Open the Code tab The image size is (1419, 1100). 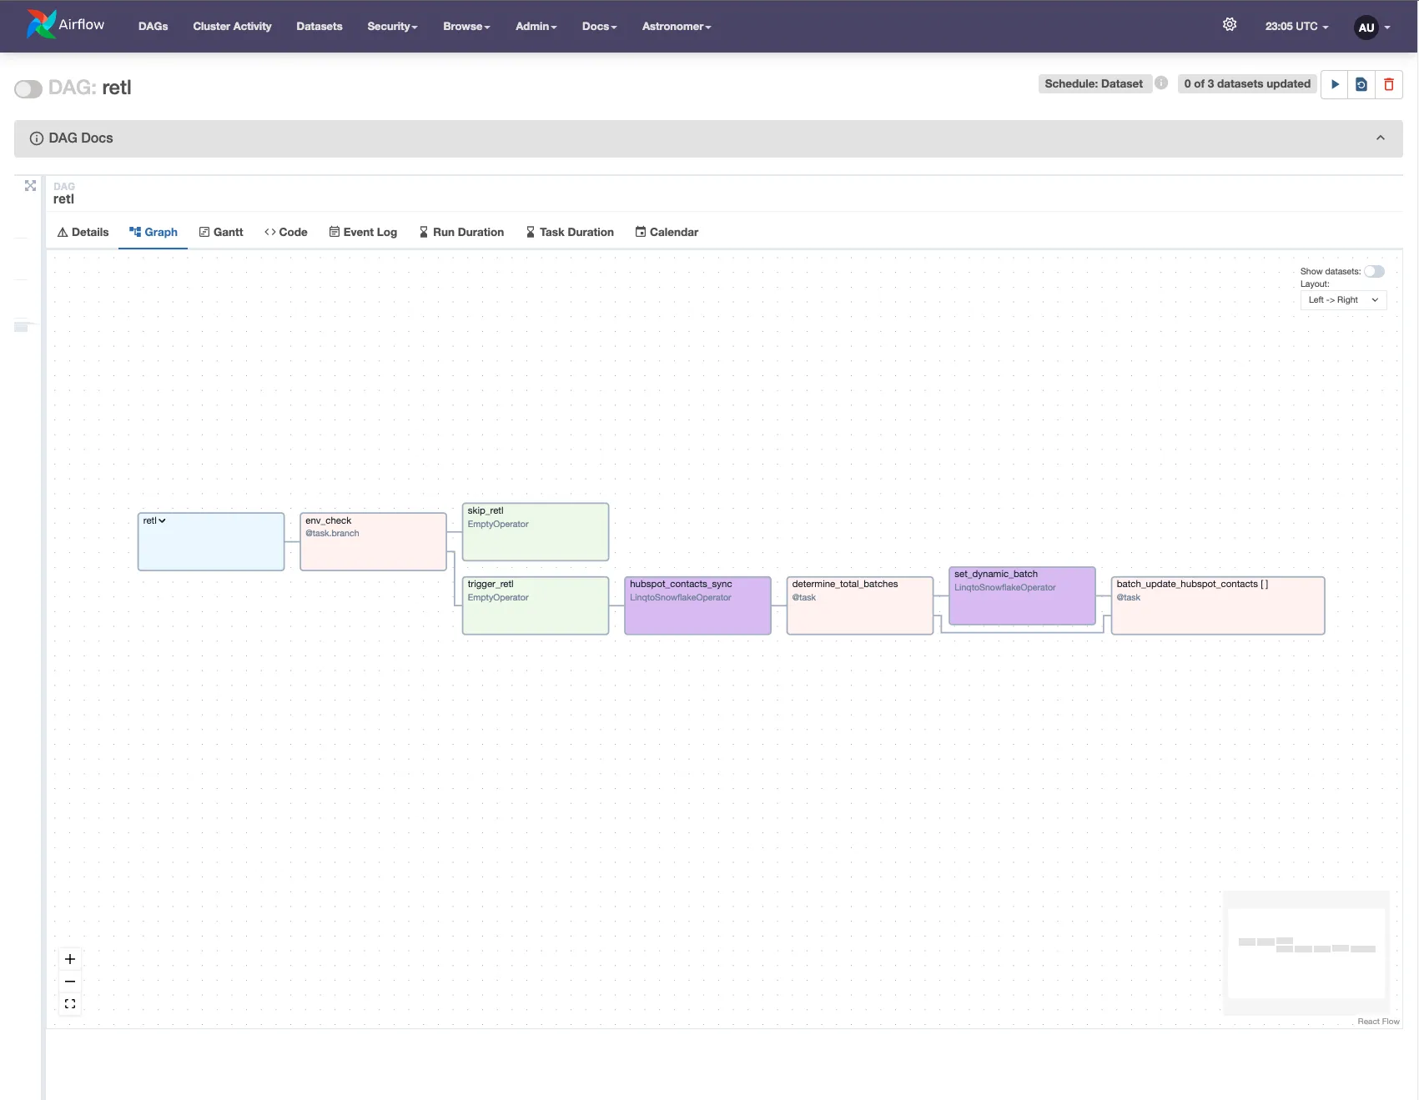(286, 232)
